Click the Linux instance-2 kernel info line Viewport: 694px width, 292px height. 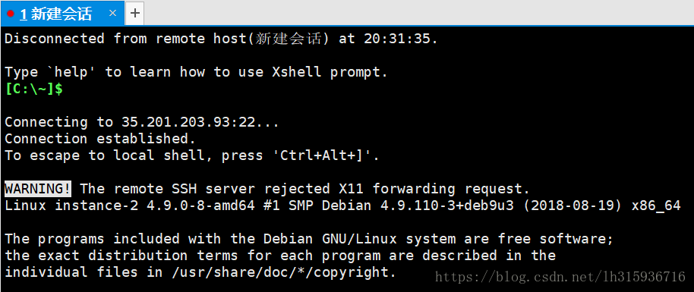coord(342,206)
